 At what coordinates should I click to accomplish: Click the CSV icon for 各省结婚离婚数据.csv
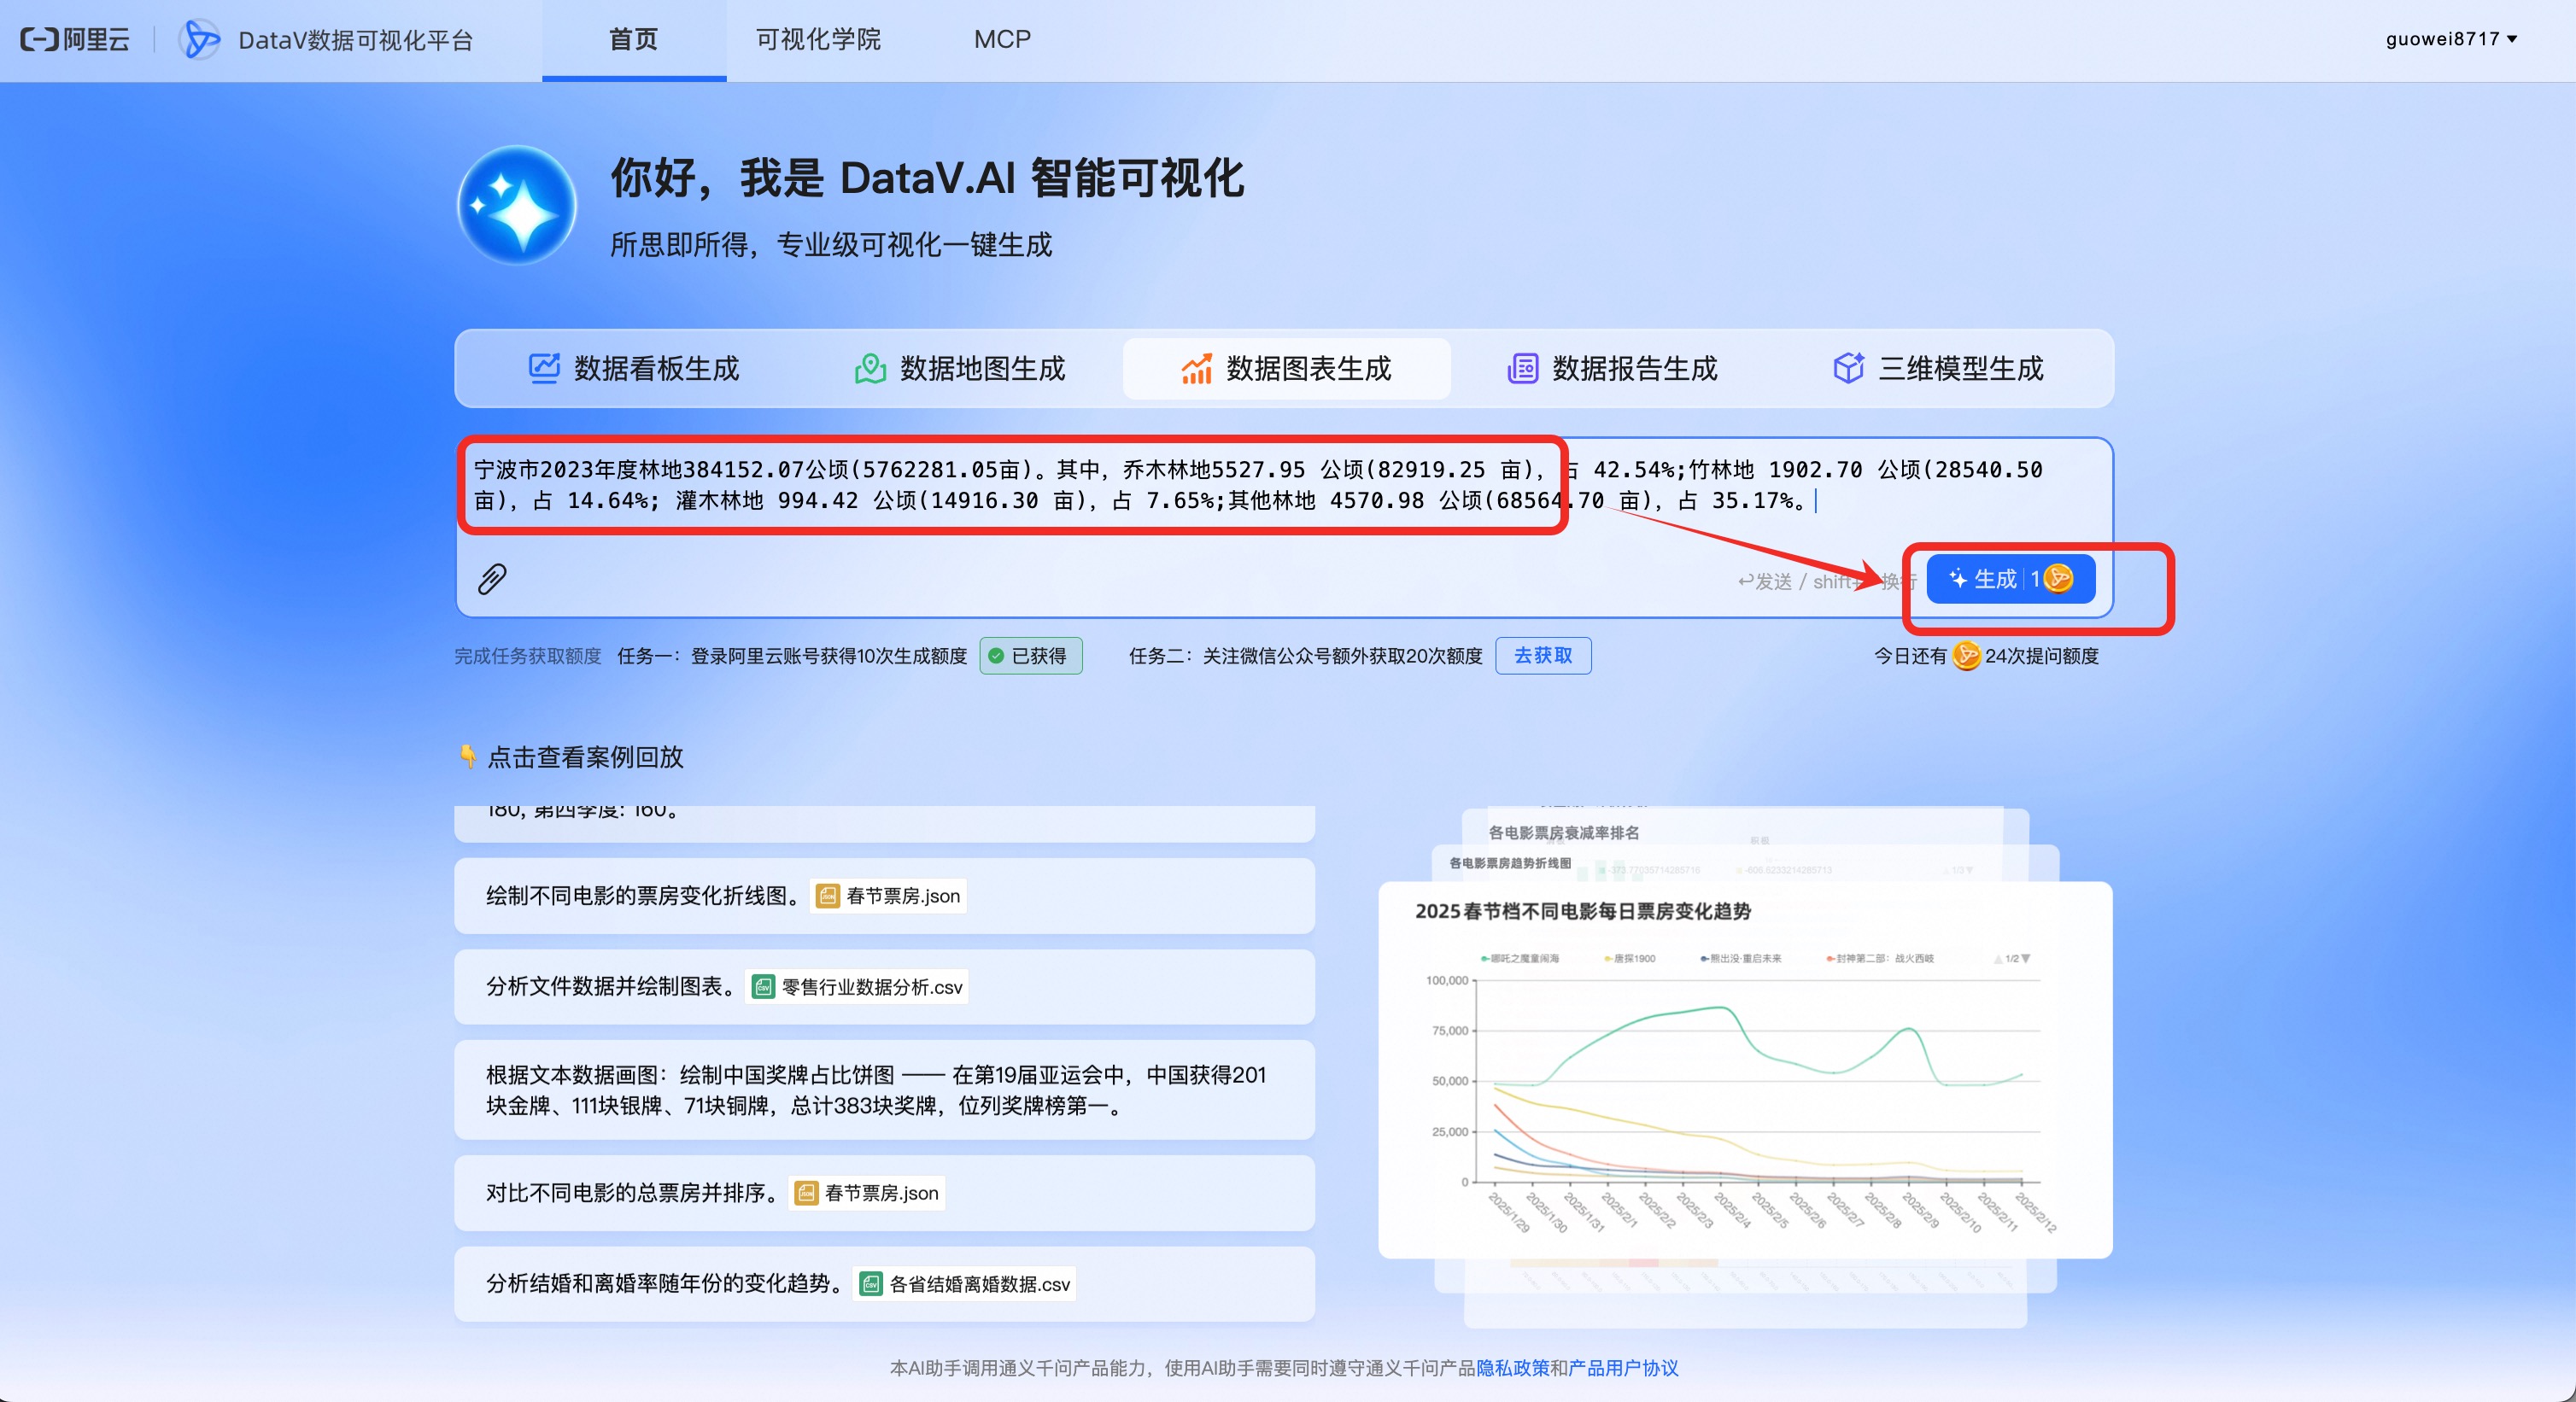[x=871, y=1284]
